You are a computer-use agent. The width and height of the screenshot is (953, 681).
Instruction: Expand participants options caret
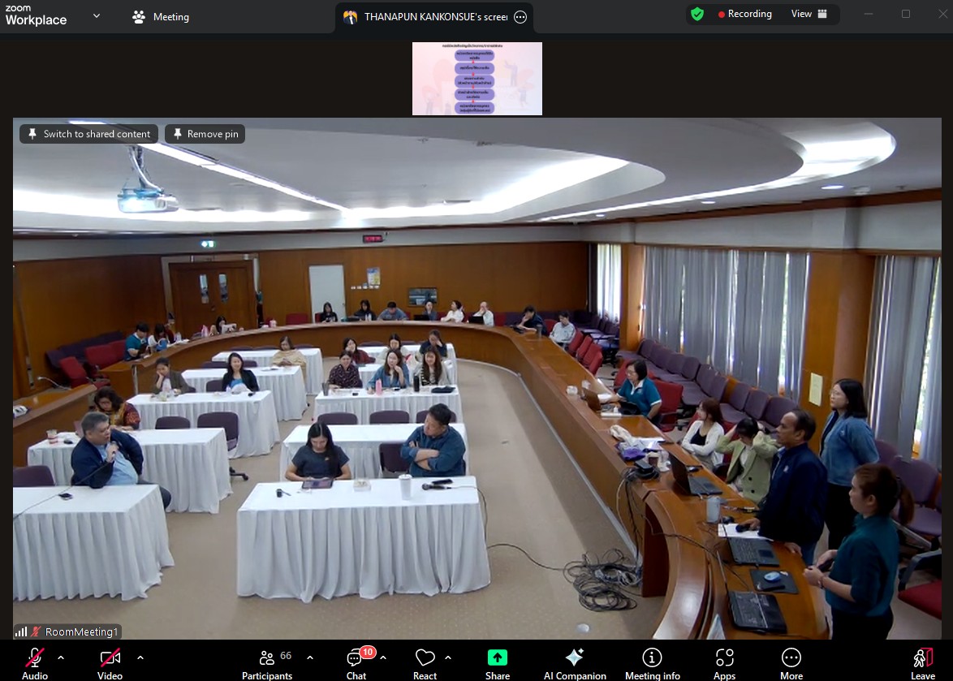[x=310, y=657]
